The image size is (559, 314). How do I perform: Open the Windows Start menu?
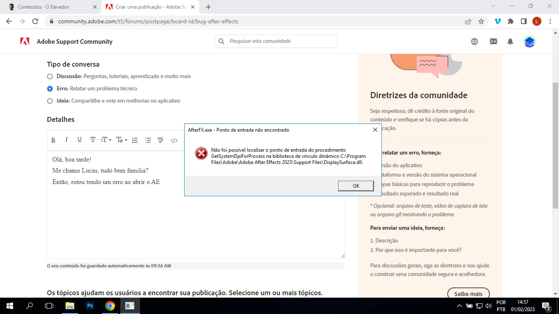tap(9, 306)
